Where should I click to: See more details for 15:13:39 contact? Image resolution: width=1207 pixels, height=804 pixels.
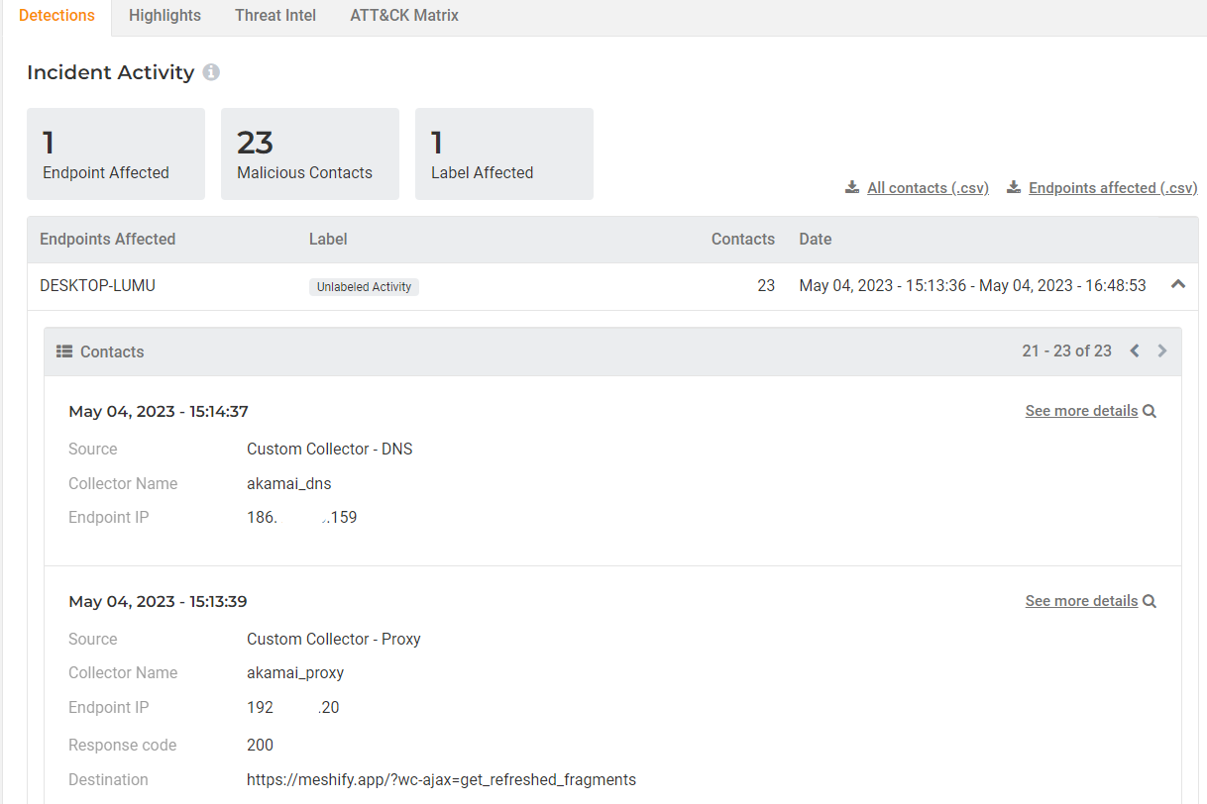pyautogui.click(x=1081, y=601)
